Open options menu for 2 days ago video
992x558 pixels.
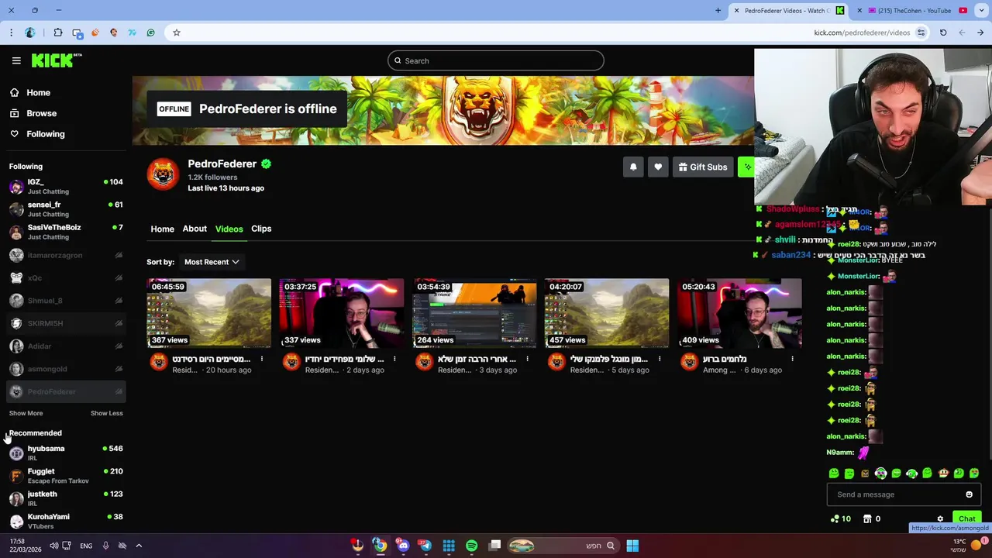pyautogui.click(x=394, y=359)
